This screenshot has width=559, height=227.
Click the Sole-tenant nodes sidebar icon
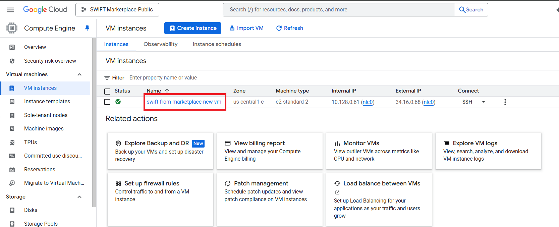click(12, 115)
